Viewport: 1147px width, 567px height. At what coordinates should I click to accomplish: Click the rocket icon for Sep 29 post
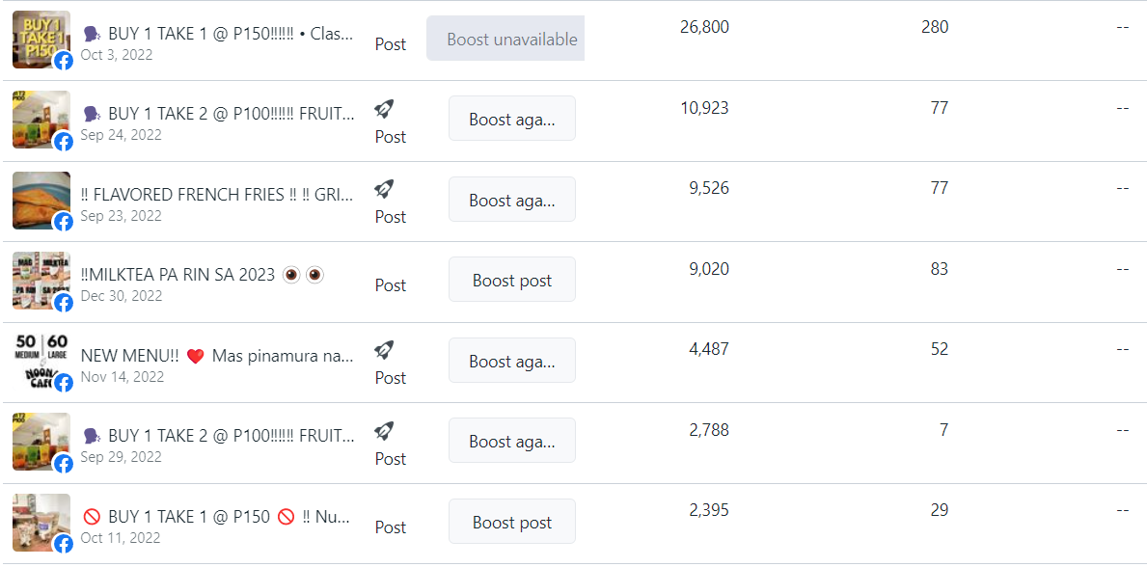coord(384,432)
